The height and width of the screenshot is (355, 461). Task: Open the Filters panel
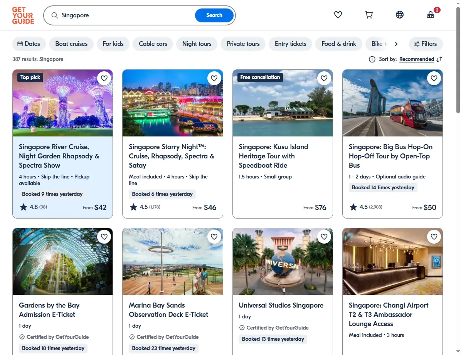coord(426,44)
